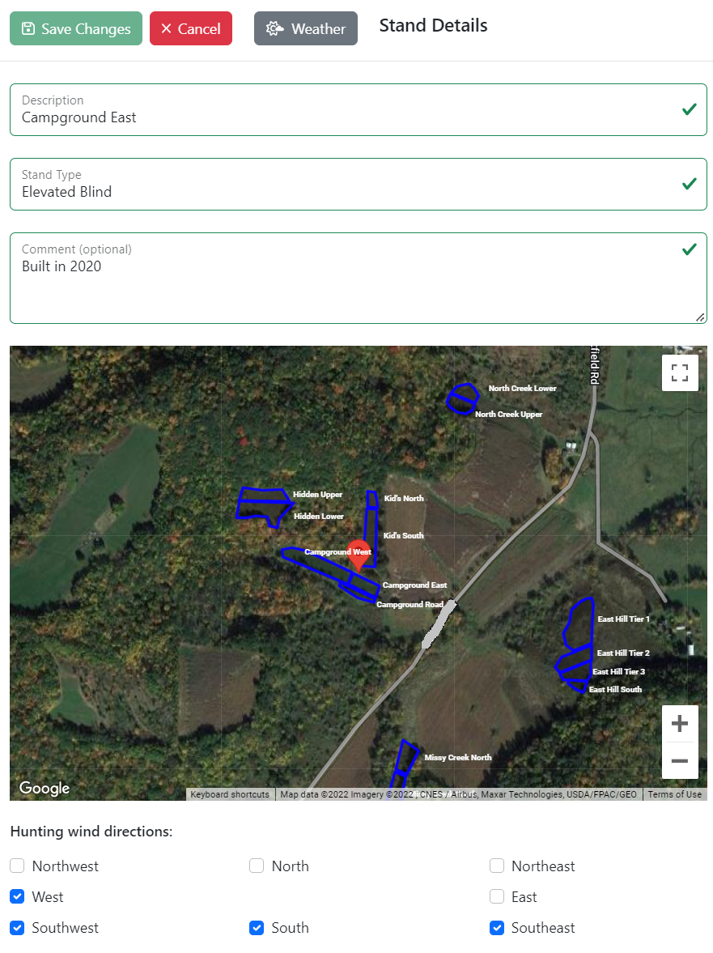
Task: Zoom in using the plus icon
Action: pos(680,723)
